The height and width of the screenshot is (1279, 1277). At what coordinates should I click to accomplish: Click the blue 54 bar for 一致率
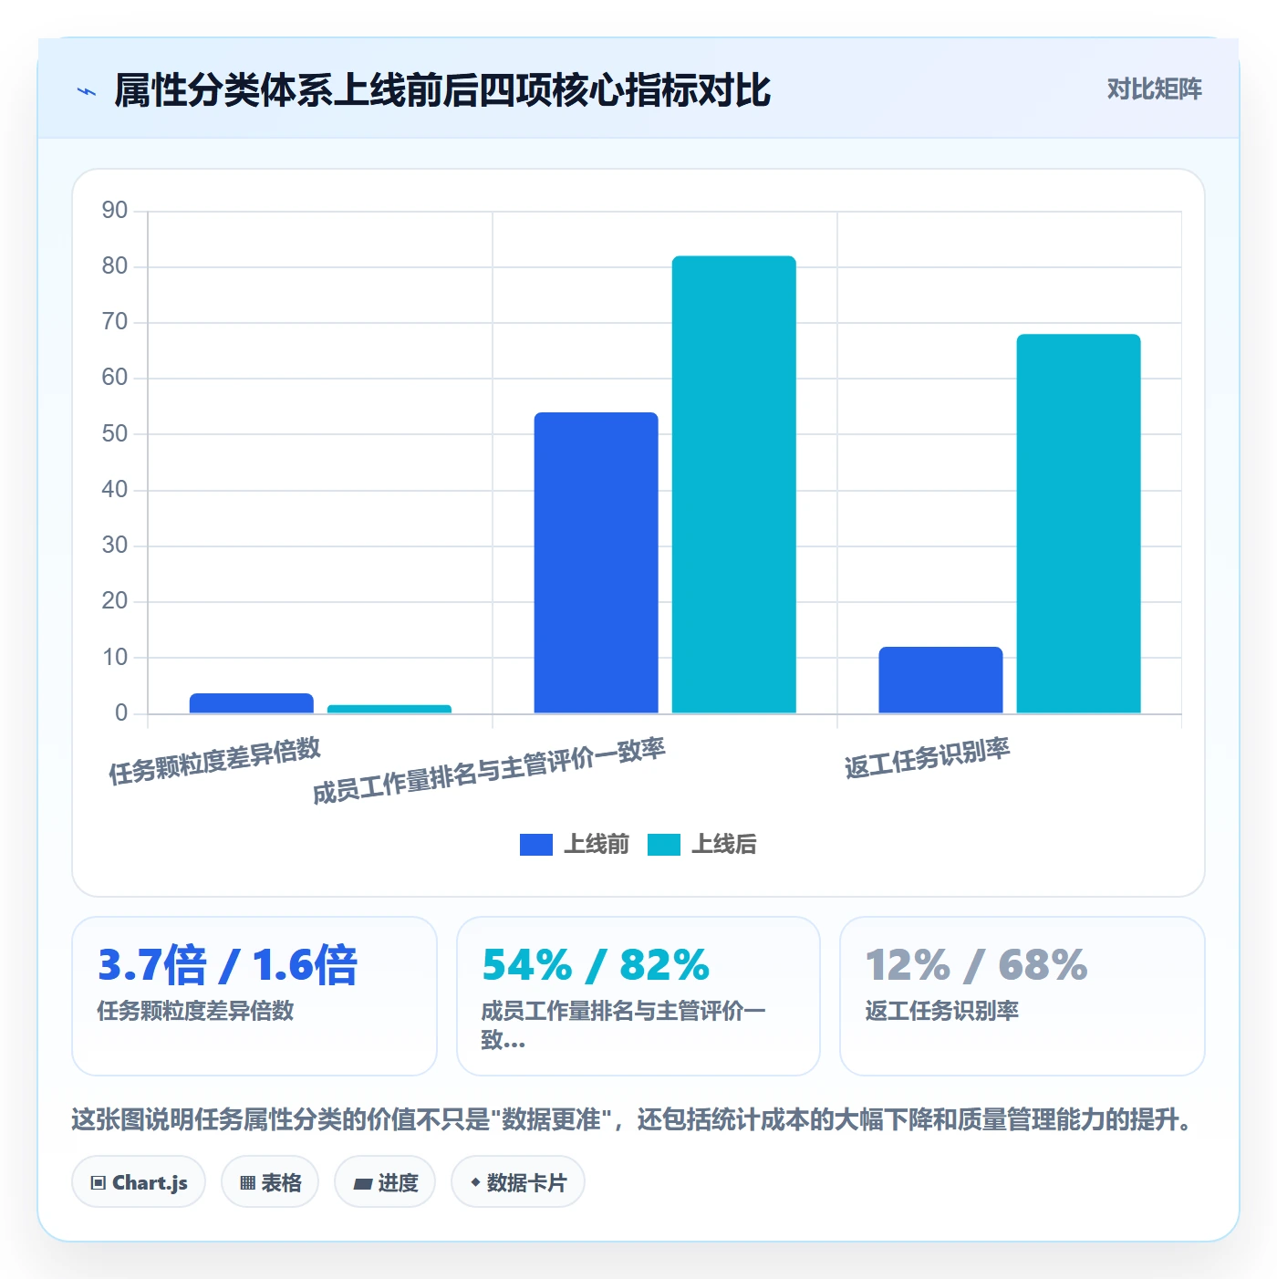click(597, 563)
